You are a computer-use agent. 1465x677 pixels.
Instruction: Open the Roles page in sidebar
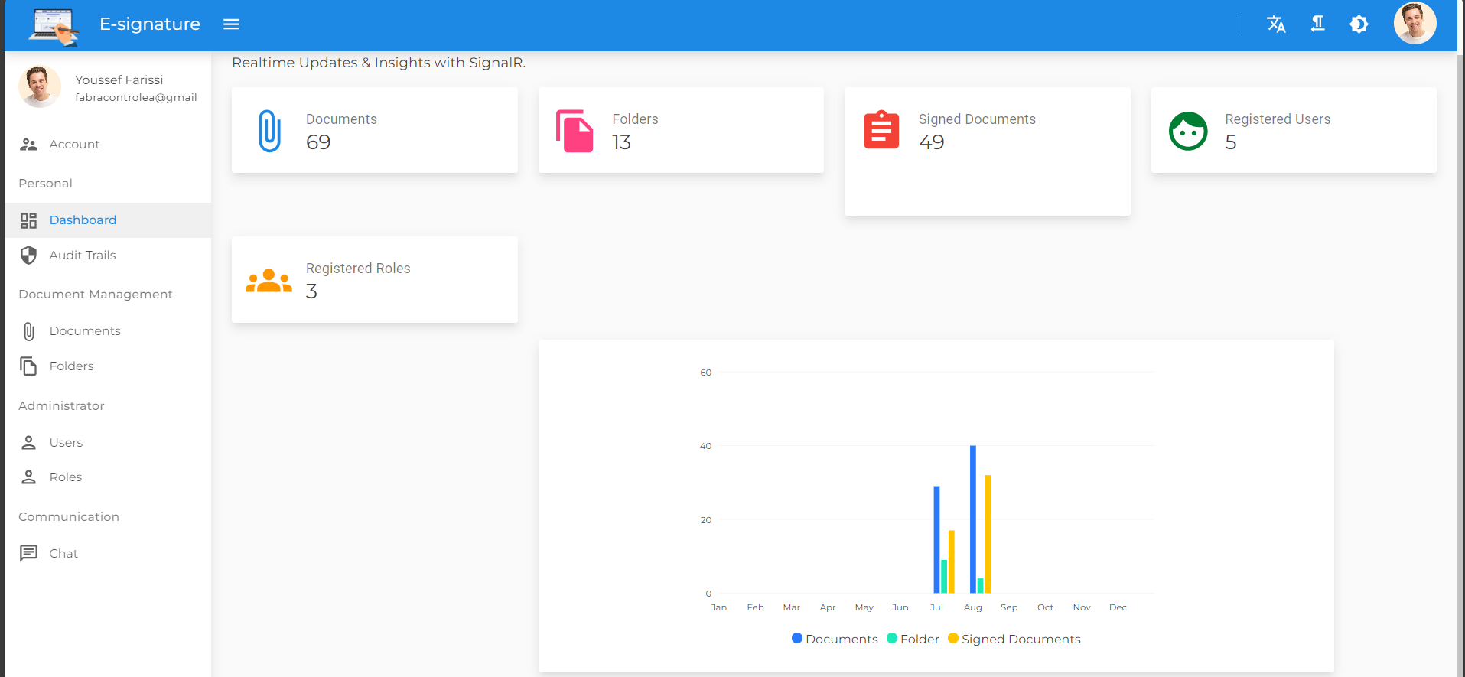click(x=65, y=477)
